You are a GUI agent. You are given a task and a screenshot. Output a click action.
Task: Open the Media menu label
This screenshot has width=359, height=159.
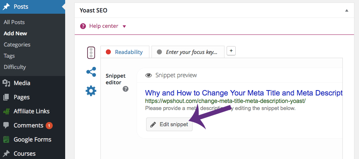coord(22,83)
